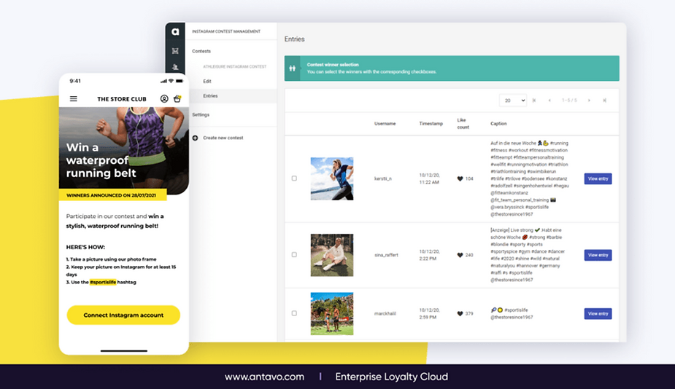Go to previous page of entries
The image size is (675, 389).
coord(549,100)
